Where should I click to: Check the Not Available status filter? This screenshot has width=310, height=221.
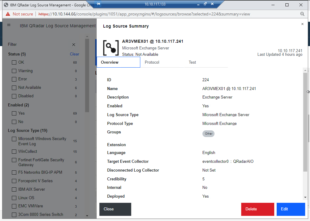pyautogui.click(x=14, y=88)
